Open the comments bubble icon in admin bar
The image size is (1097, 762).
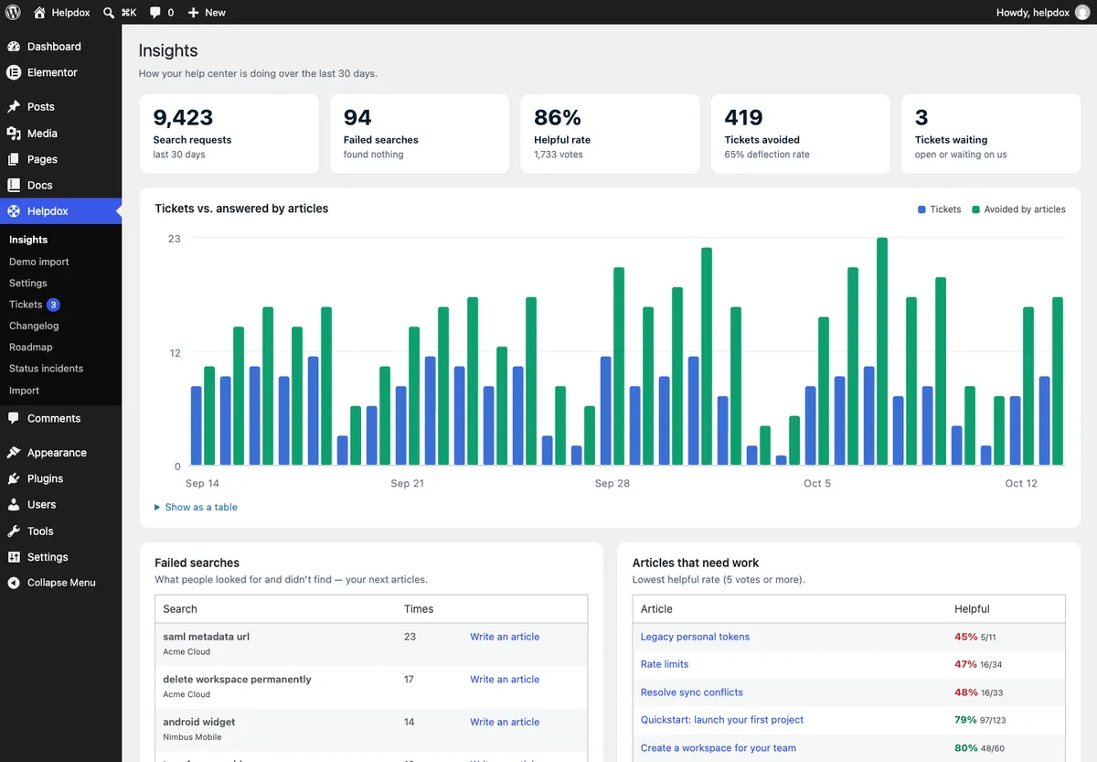(x=155, y=13)
